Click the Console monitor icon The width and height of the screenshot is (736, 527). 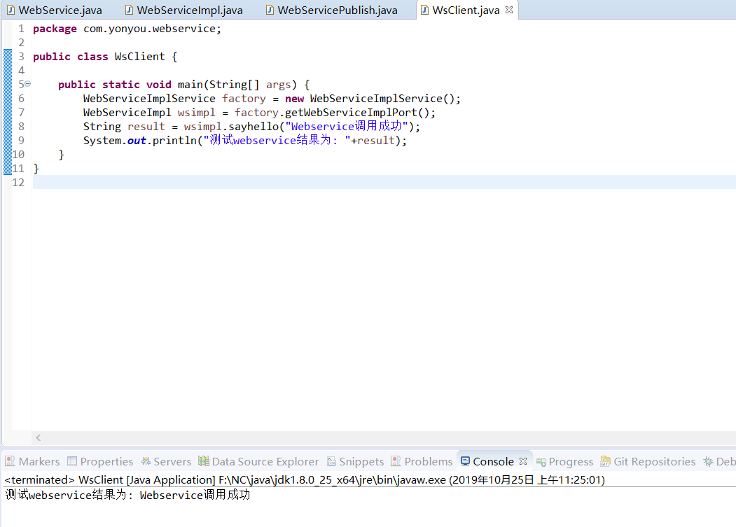point(465,461)
